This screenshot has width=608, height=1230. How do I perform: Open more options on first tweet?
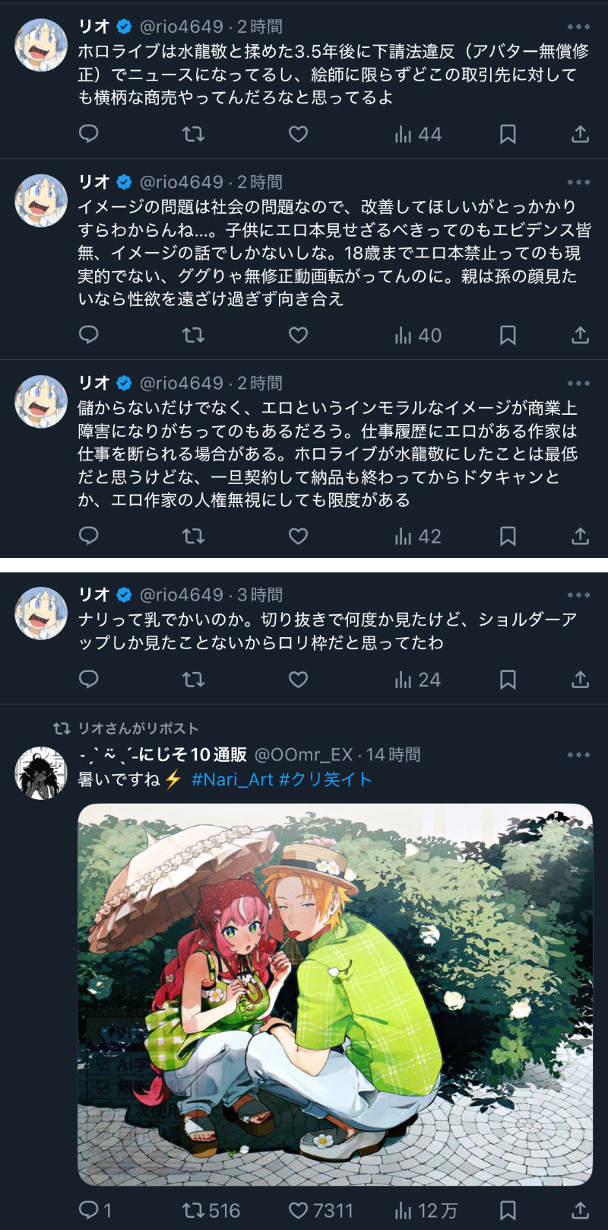click(578, 27)
